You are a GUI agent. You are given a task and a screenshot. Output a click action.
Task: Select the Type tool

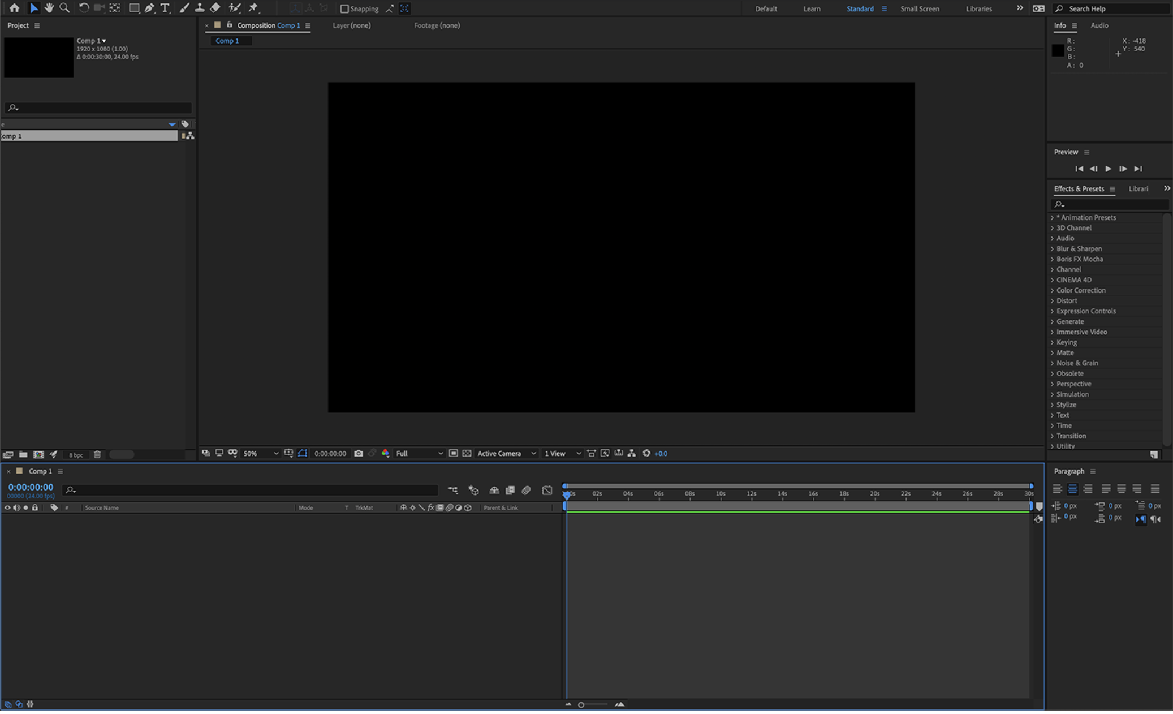[x=165, y=8]
